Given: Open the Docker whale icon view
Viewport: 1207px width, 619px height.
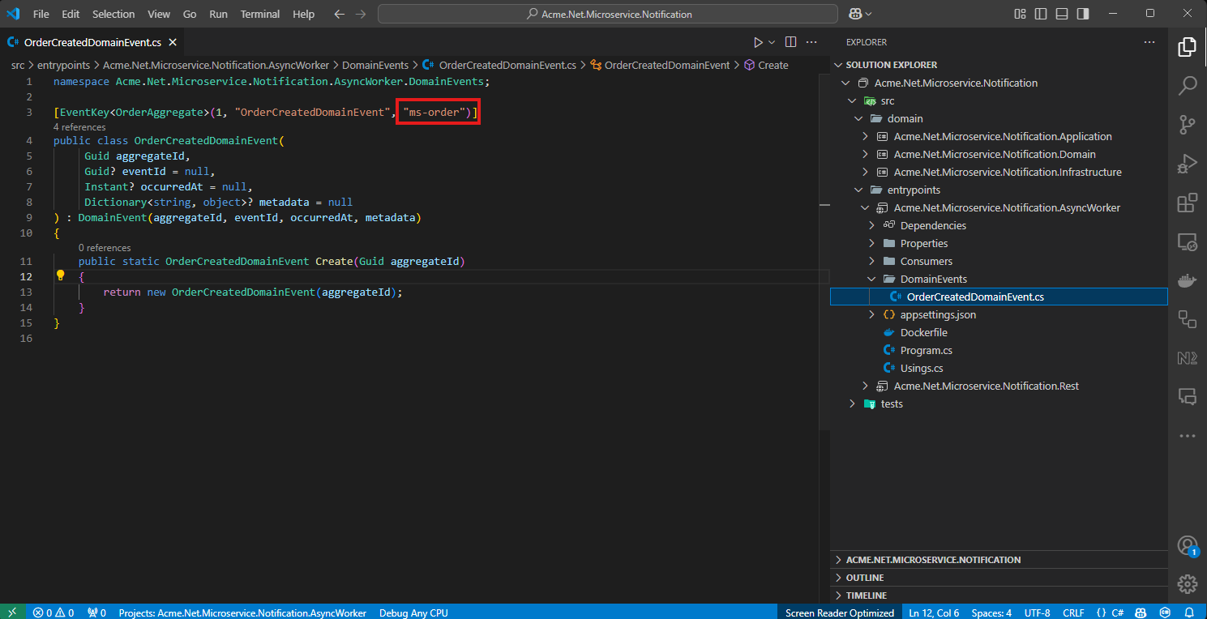Looking at the screenshot, I should click(x=1187, y=280).
